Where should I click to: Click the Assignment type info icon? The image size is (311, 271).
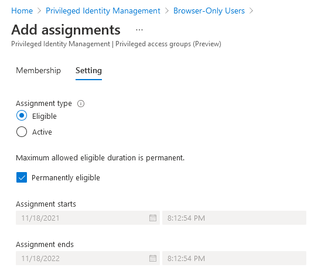[81, 104]
